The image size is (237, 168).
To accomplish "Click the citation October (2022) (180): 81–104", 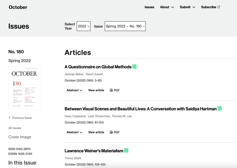I will click(85, 122).
